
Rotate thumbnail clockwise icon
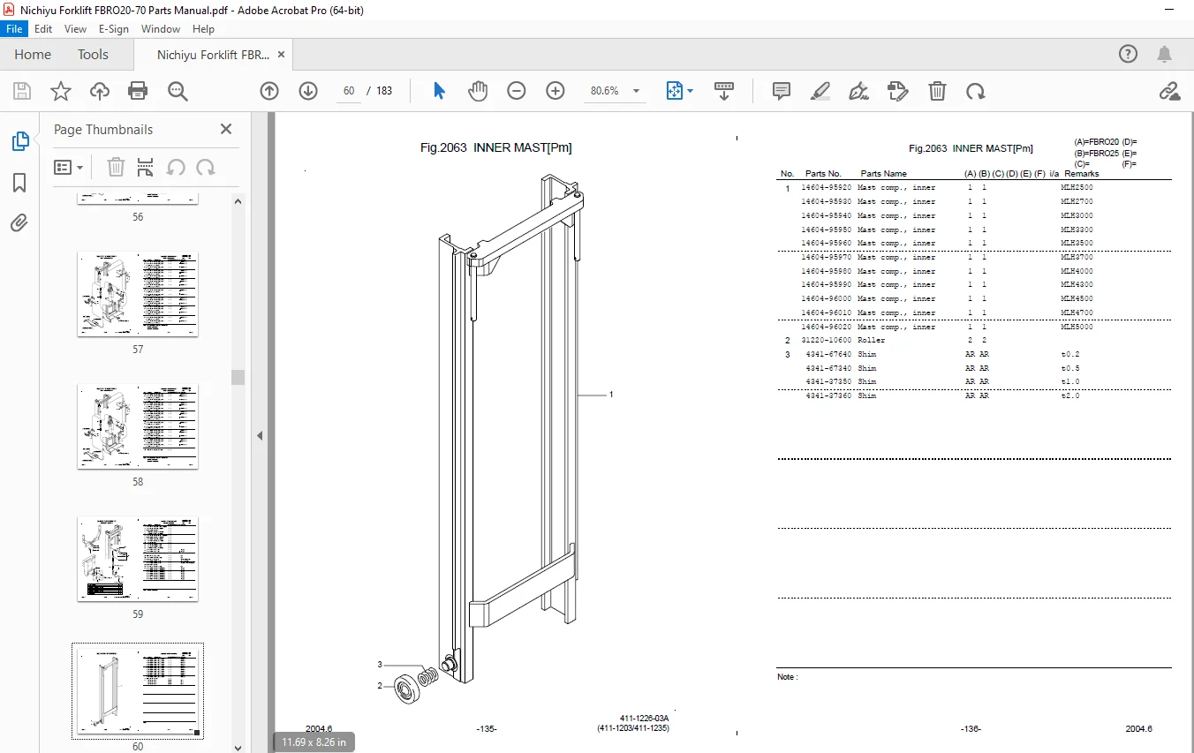pos(206,167)
